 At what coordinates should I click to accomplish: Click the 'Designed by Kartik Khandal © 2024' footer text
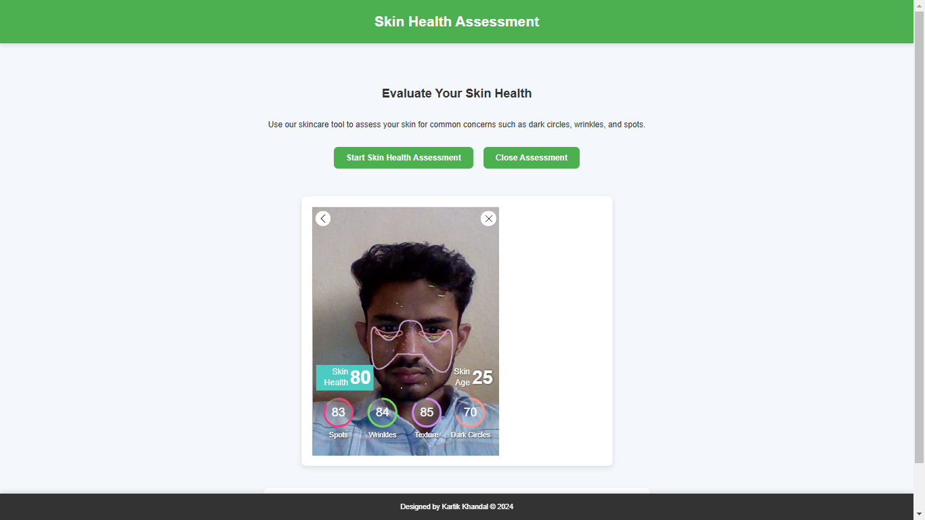(457, 506)
